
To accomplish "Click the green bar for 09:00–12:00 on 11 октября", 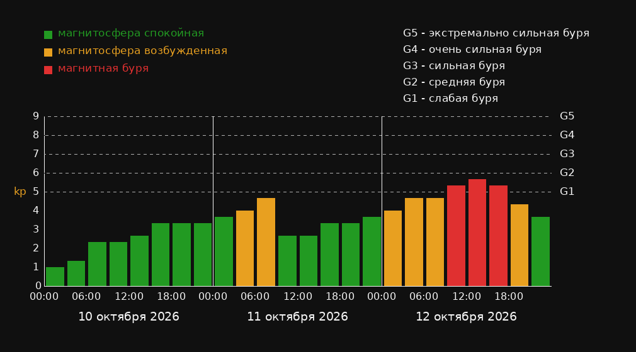I will pyautogui.click(x=287, y=261).
